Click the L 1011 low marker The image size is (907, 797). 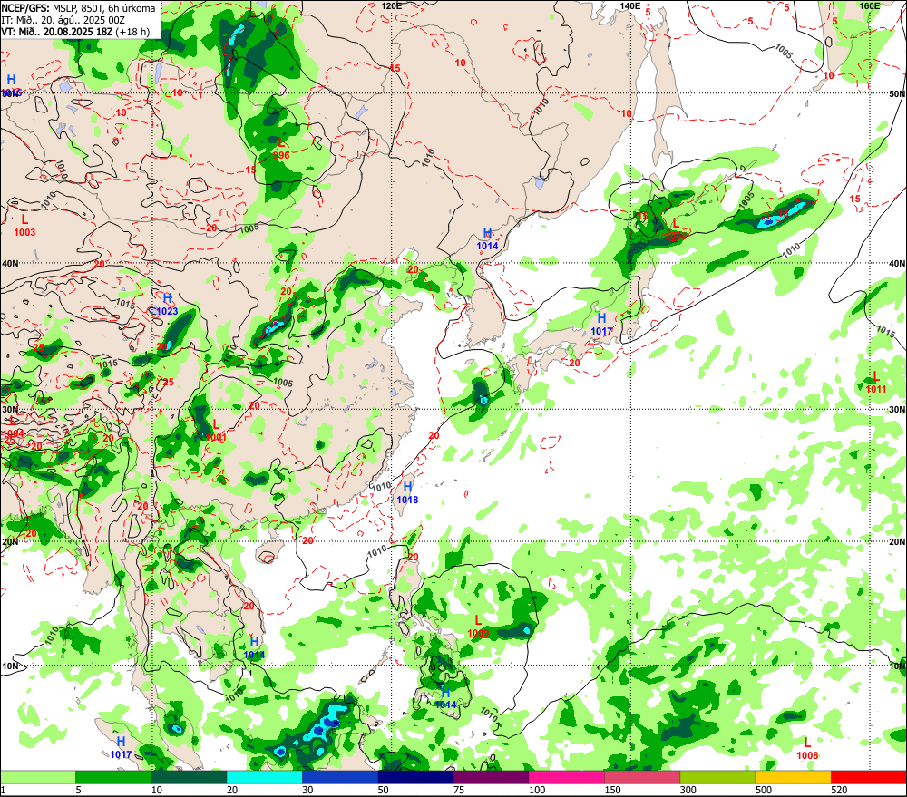point(876,383)
